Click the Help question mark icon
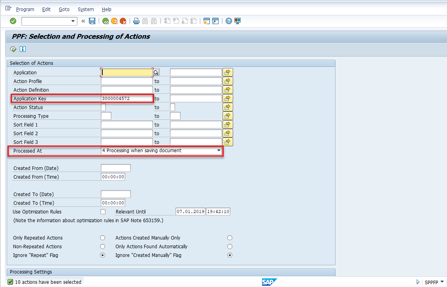The width and height of the screenshot is (447, 287). point(229,21)
